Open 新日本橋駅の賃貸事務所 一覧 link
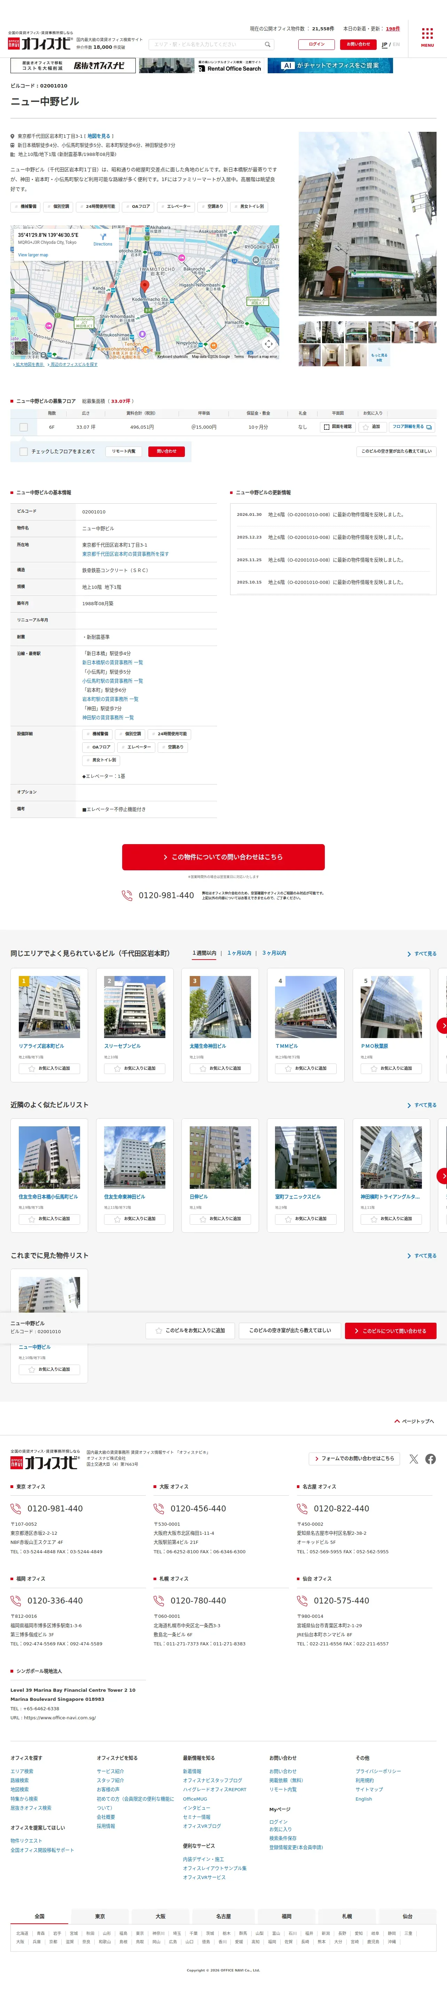This screenshot has width=447, height=2013. pyautogui.click(x=112, y=663)
